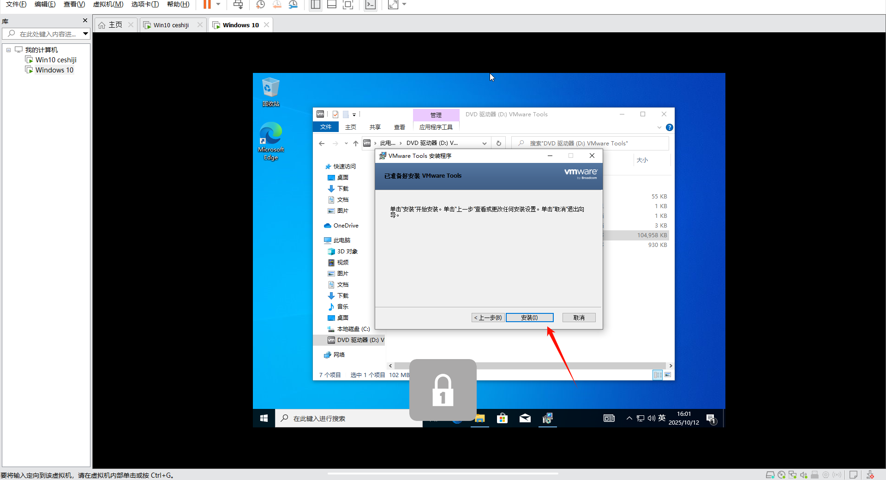Click the sound card status bar icon
This screenshot has height=480, width=886.
(803, 475)
